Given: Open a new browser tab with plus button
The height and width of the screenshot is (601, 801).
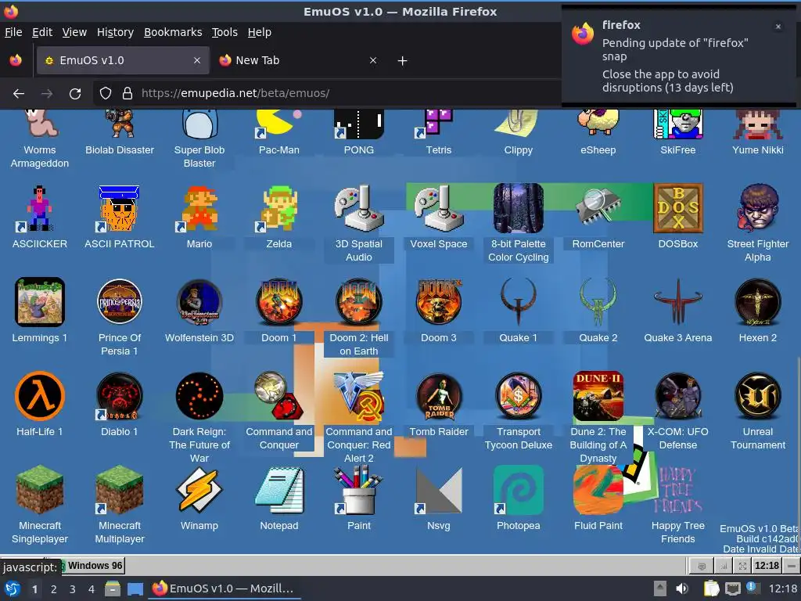Looking at the screenshot, I should (402, 61).
